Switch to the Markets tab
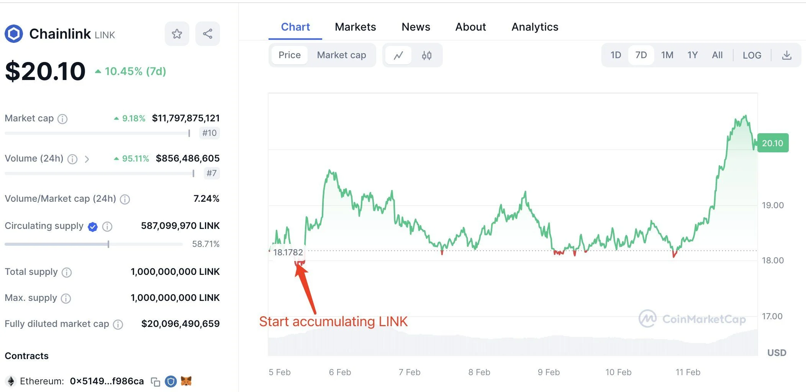Screen dimensions: 806x392 [355, 27]
